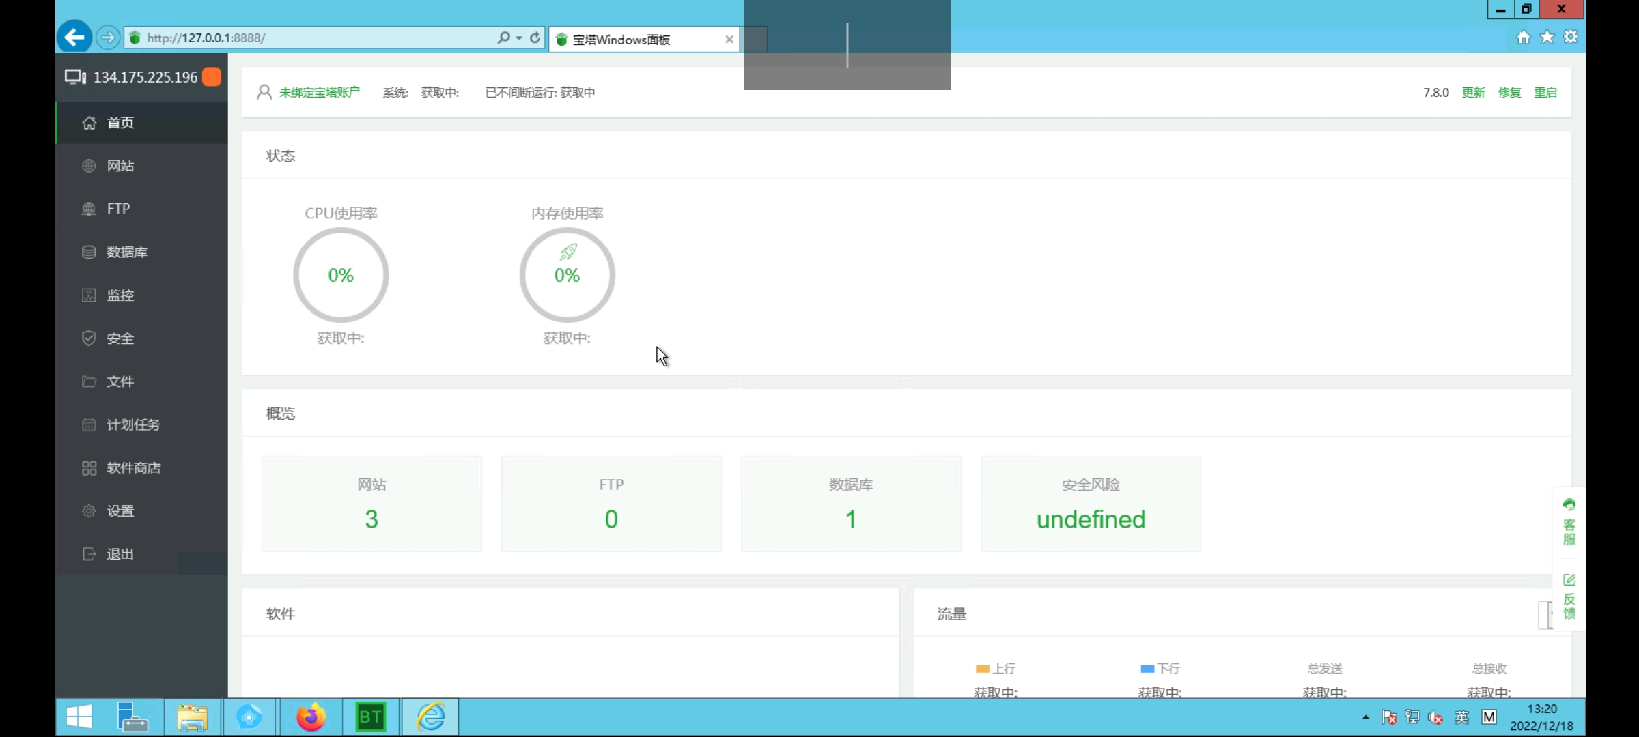1639x737 pixels.
Task: Click the browser home icon
Action: [x=1524, y=37]
